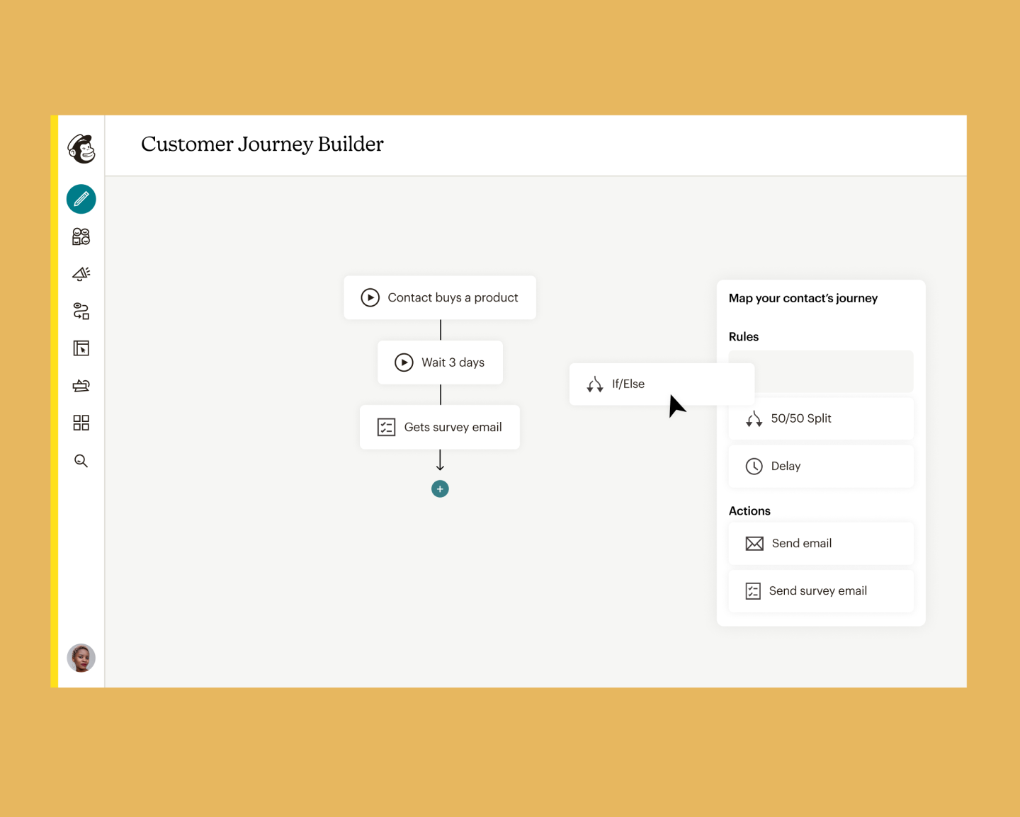Open the Website layout icon

click(x=81, y=348)
